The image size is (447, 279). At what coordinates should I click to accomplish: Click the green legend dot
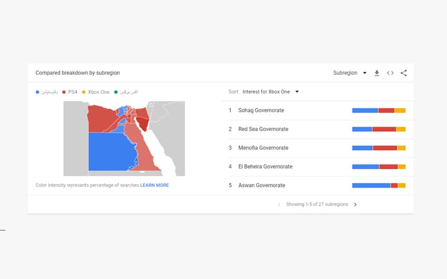click(116, 92)
